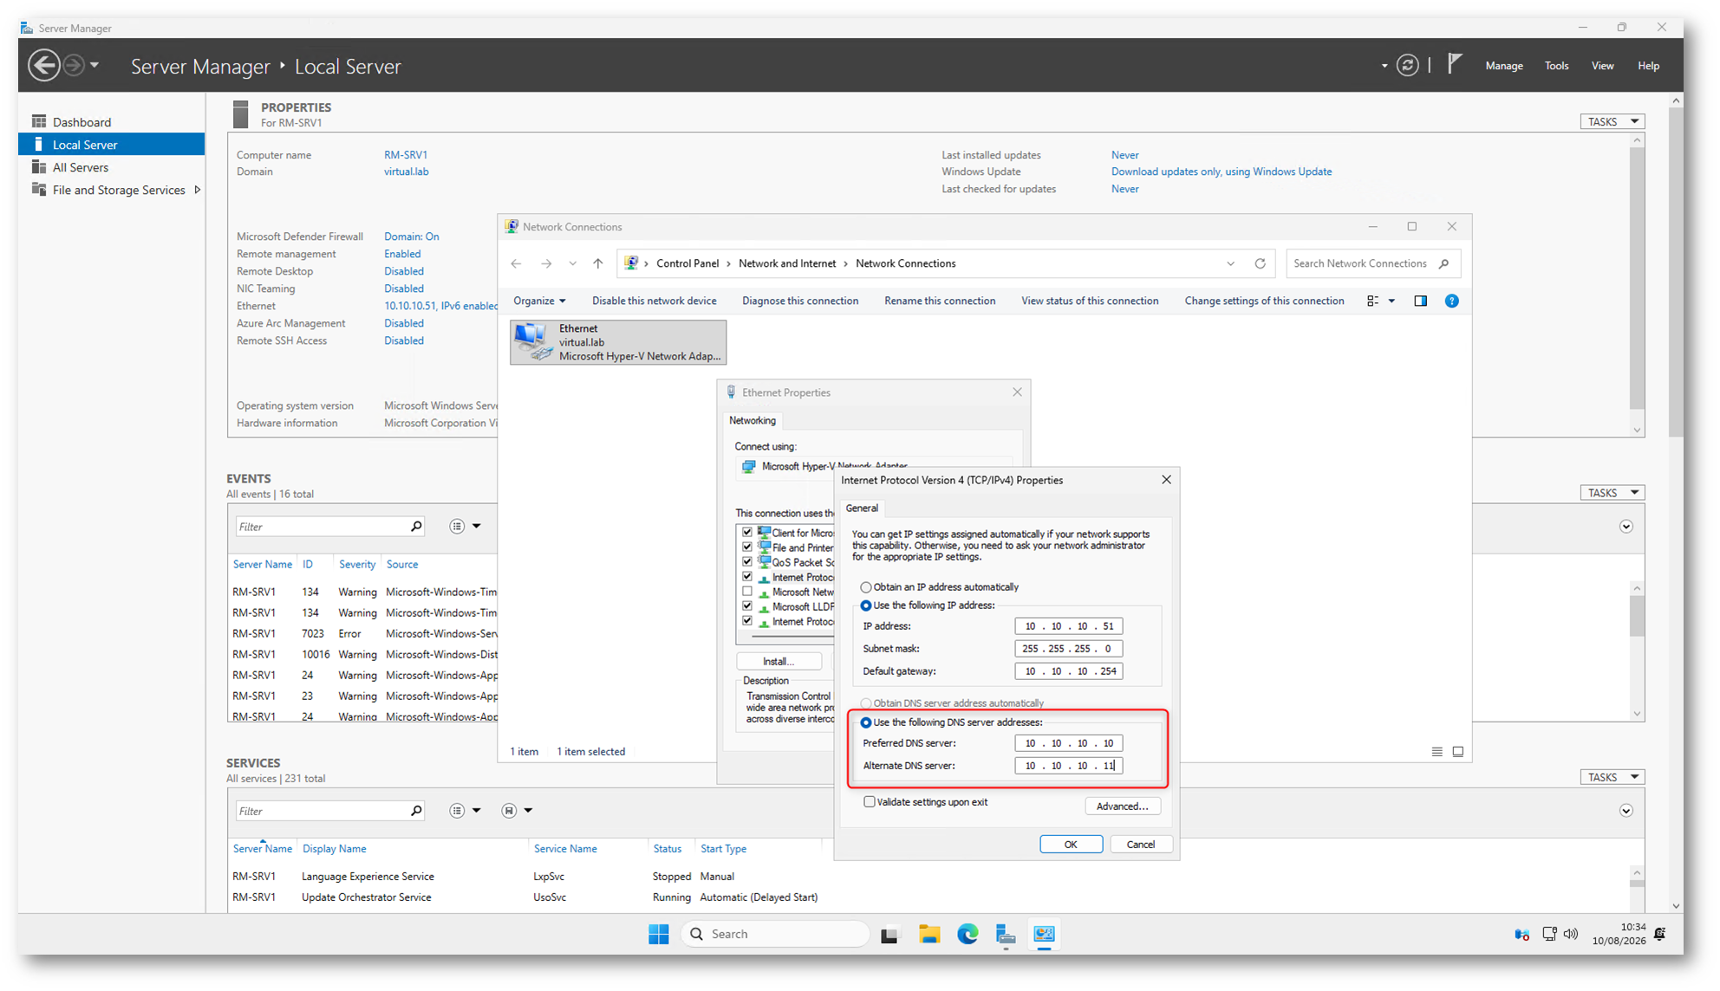Open the Help menu
Image resolution: width=1720 pixels, height=991 pixels.
(1649, 66)
